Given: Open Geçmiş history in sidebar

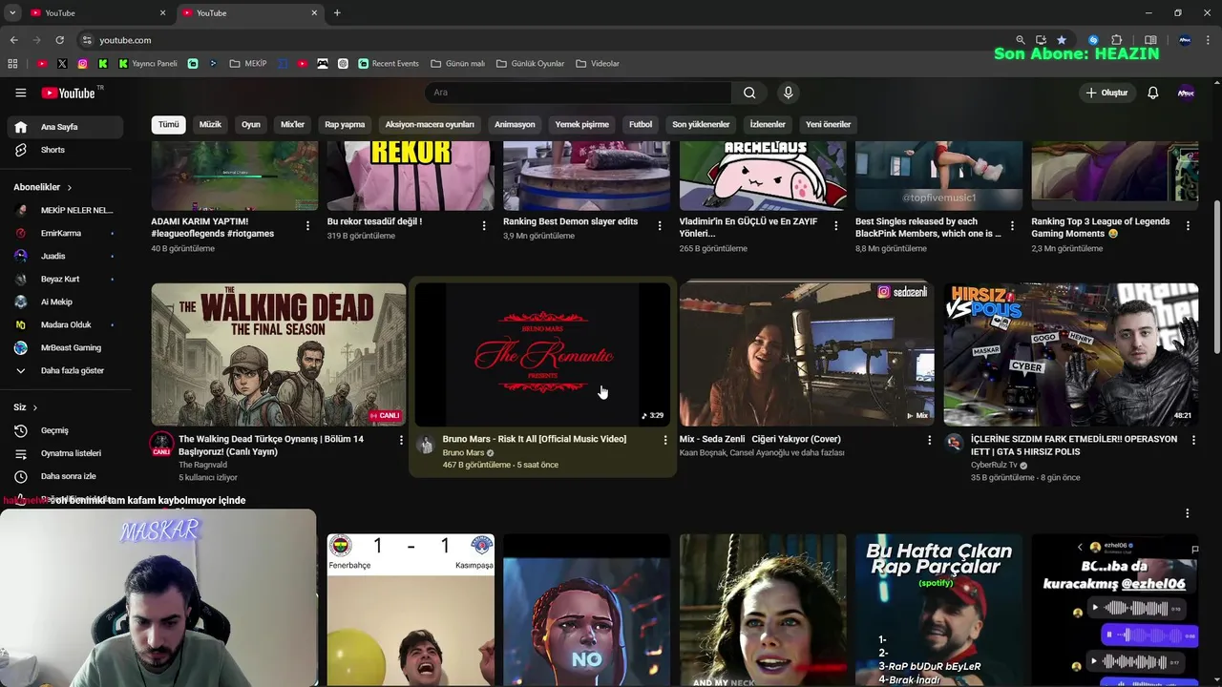Looking at the screenshot, I should click(63, 430).
